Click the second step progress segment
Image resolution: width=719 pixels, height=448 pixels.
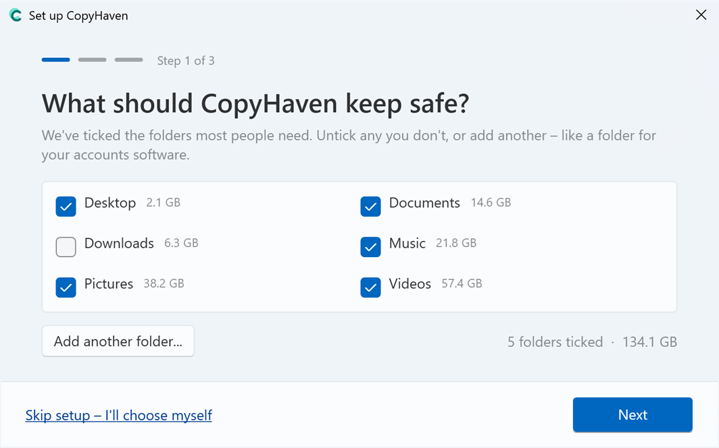click(92, 60)
